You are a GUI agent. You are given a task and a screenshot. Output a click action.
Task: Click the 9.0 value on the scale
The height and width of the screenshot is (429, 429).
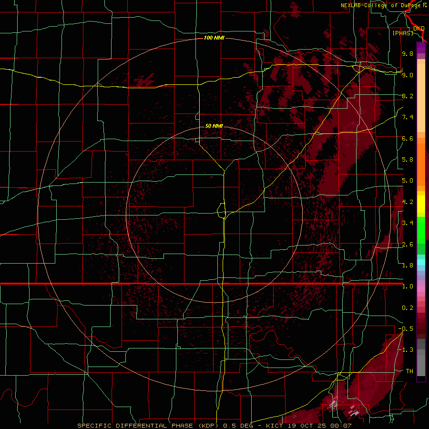408,75
